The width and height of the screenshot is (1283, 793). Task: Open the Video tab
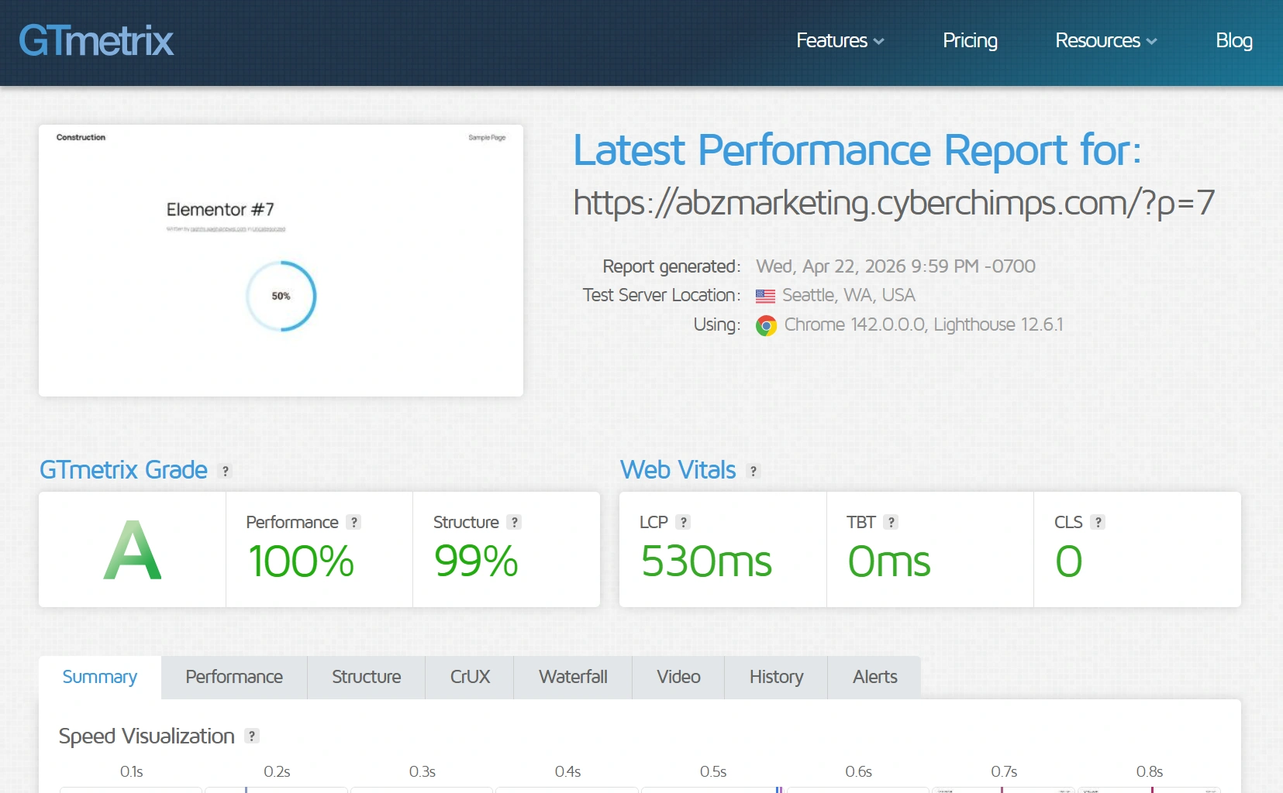click(x=678, y=678)
